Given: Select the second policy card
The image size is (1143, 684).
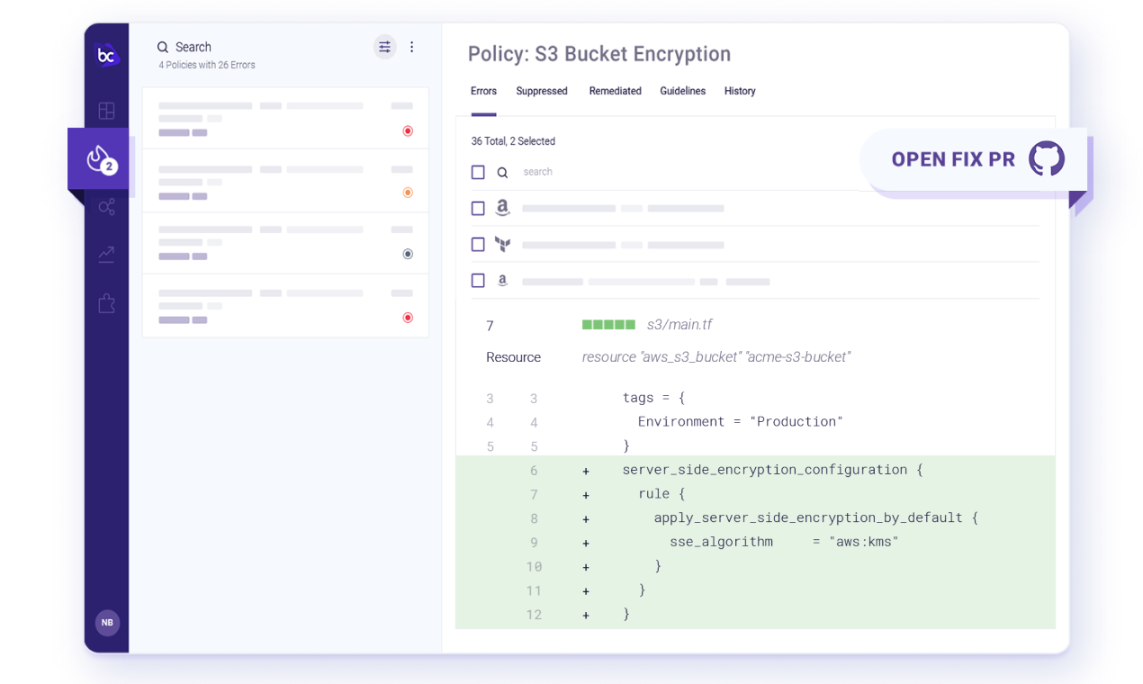Looking at the screenshot, I should [x=285, y=181].
